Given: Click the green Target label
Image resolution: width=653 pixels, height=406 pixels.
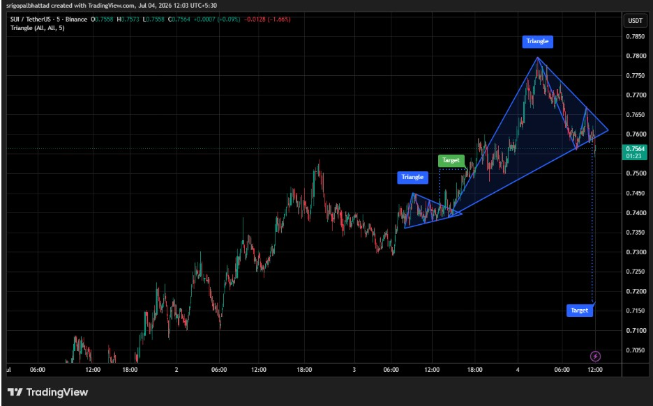Looking at the screenshot, I should click(451, 160).
